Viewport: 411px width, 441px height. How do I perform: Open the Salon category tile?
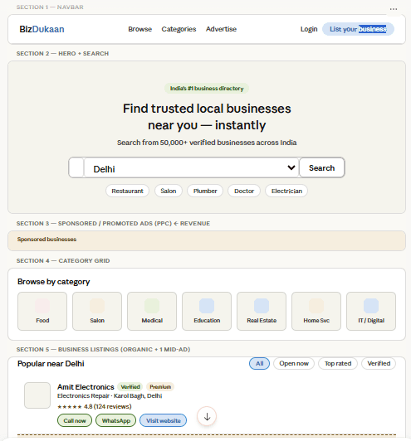point(97,311)
